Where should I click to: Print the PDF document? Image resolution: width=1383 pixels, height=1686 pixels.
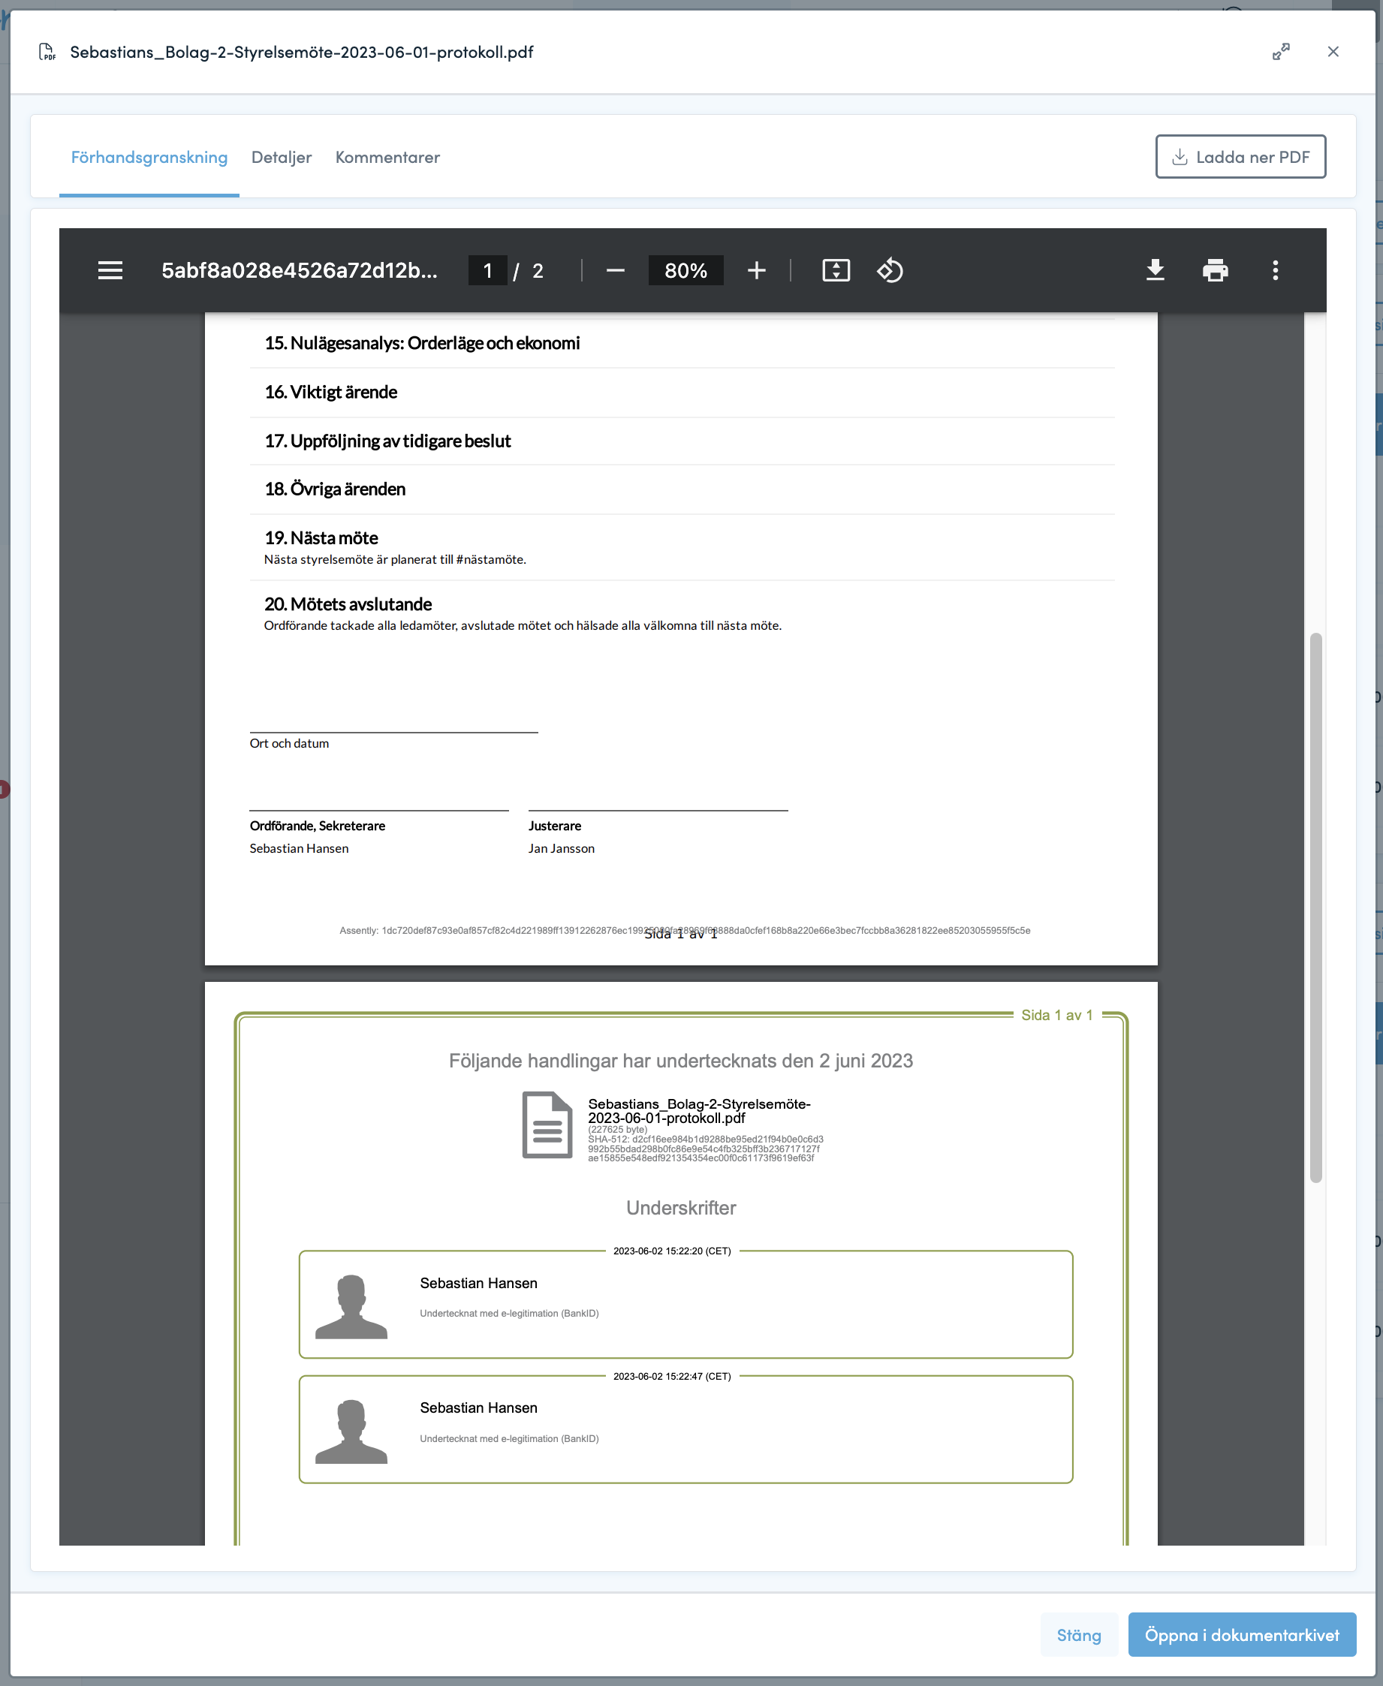click(1215, 271)
